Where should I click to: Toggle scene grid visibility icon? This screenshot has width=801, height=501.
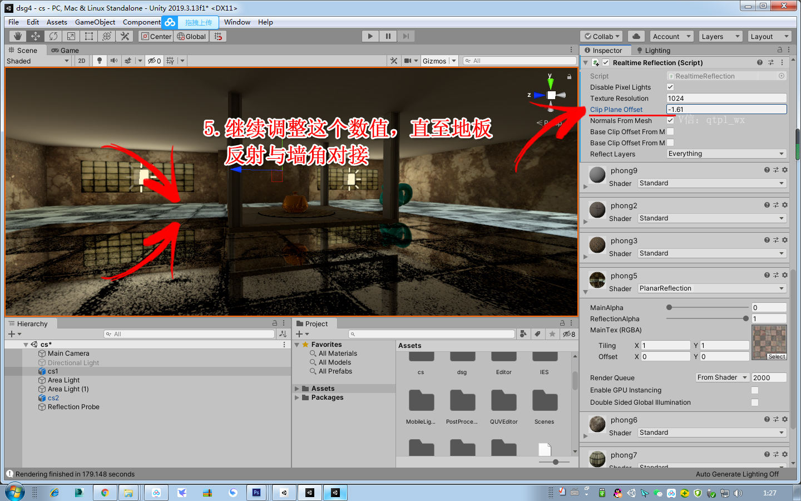point(170,61)
